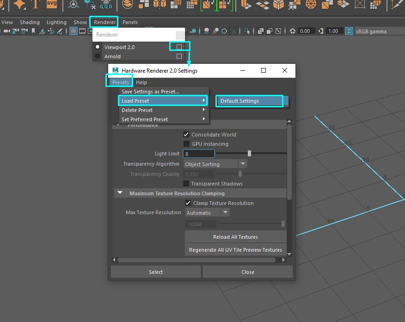405x322 pixels.
Task: Open the Renderer panel menu
Action: (104, 22)
